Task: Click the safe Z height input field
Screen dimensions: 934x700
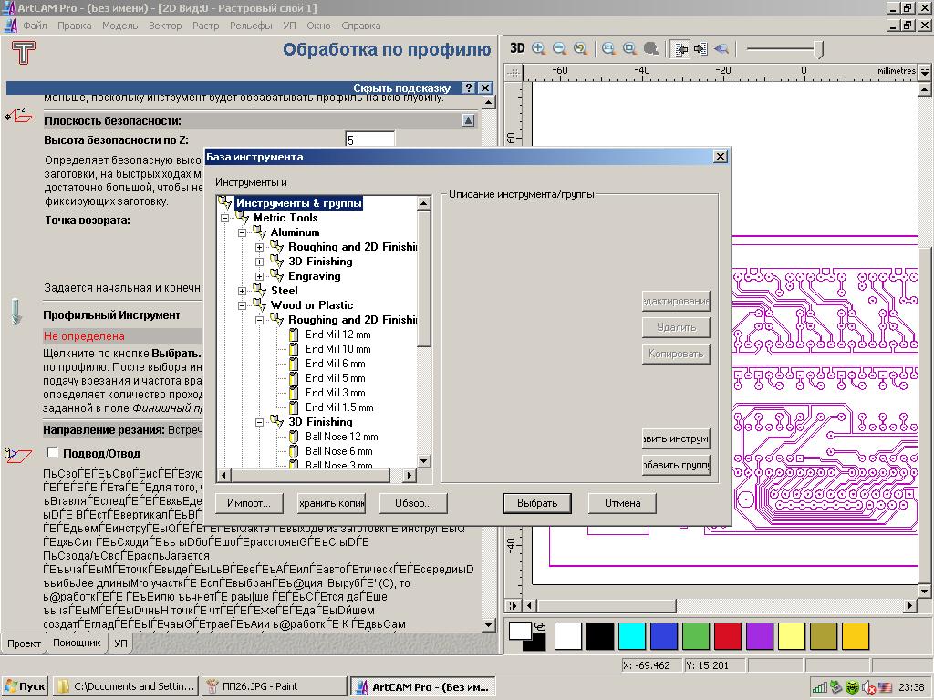Action: tap(370, 139)
